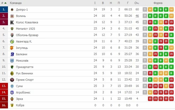
Task: Open the Оболонь-Бровар team link
Action: [27, 35]
